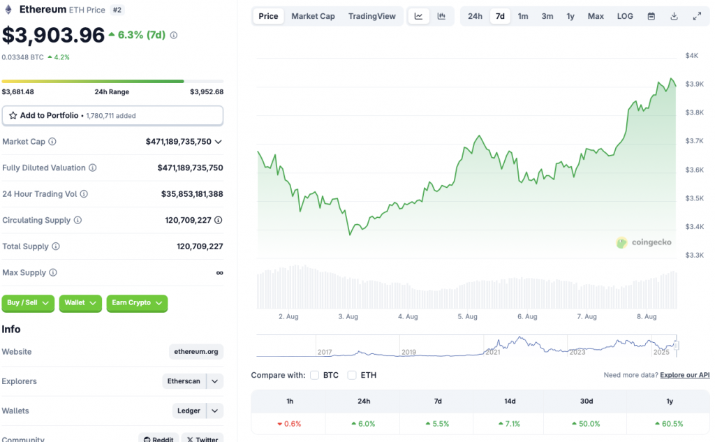This screenshot has height=442, width=715.
Task: Select 3m time range
Action: point(547,16)
